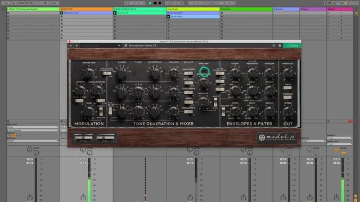Click the filter Envelope amount knob
This screenshot has height=202, width=360.
click(269, 73)
